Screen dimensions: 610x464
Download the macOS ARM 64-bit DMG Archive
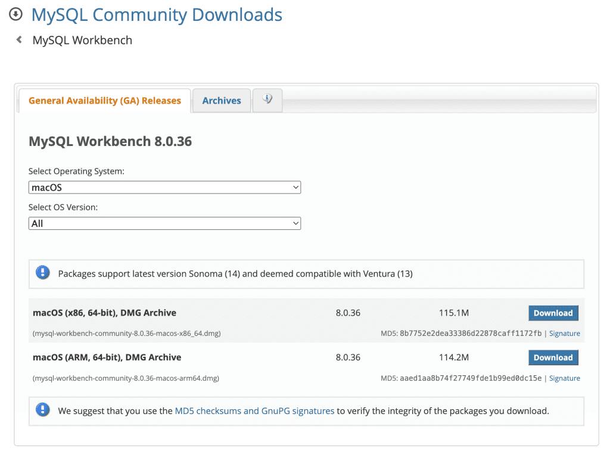click(553, 357)
